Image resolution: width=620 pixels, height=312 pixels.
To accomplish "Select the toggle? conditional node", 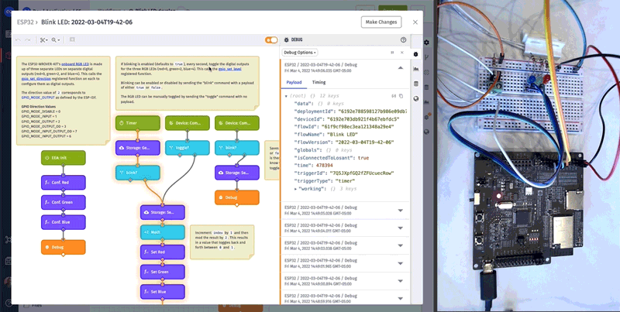I will (187, 148).
